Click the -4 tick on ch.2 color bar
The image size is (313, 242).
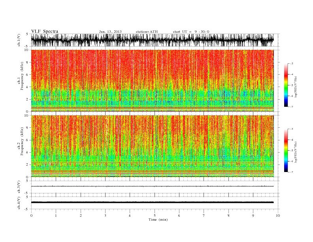[x=291, y=140]
